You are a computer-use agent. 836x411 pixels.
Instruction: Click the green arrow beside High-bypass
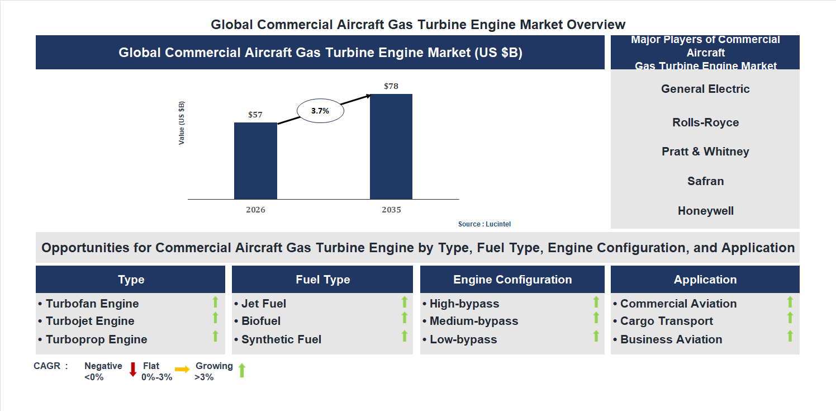coord(596,303)
